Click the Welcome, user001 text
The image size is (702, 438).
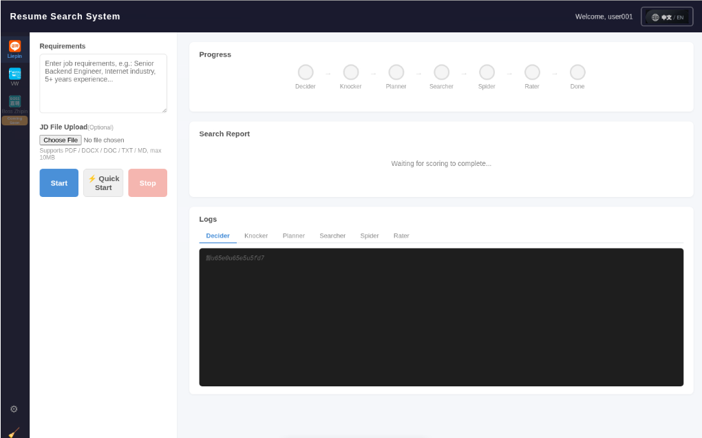coord(604,17)
